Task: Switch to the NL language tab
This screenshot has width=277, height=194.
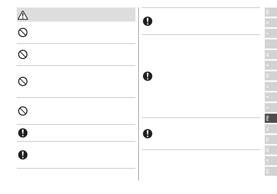Action: coord(271,55)
